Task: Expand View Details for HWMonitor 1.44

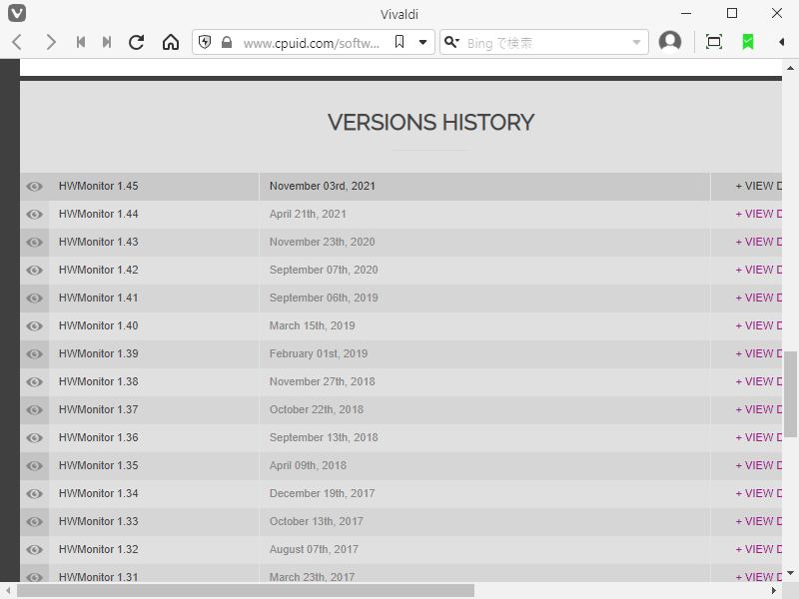Action: (758, 214)
